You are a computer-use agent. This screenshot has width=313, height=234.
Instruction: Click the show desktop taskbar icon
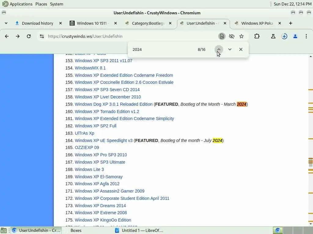click(4, 230)
